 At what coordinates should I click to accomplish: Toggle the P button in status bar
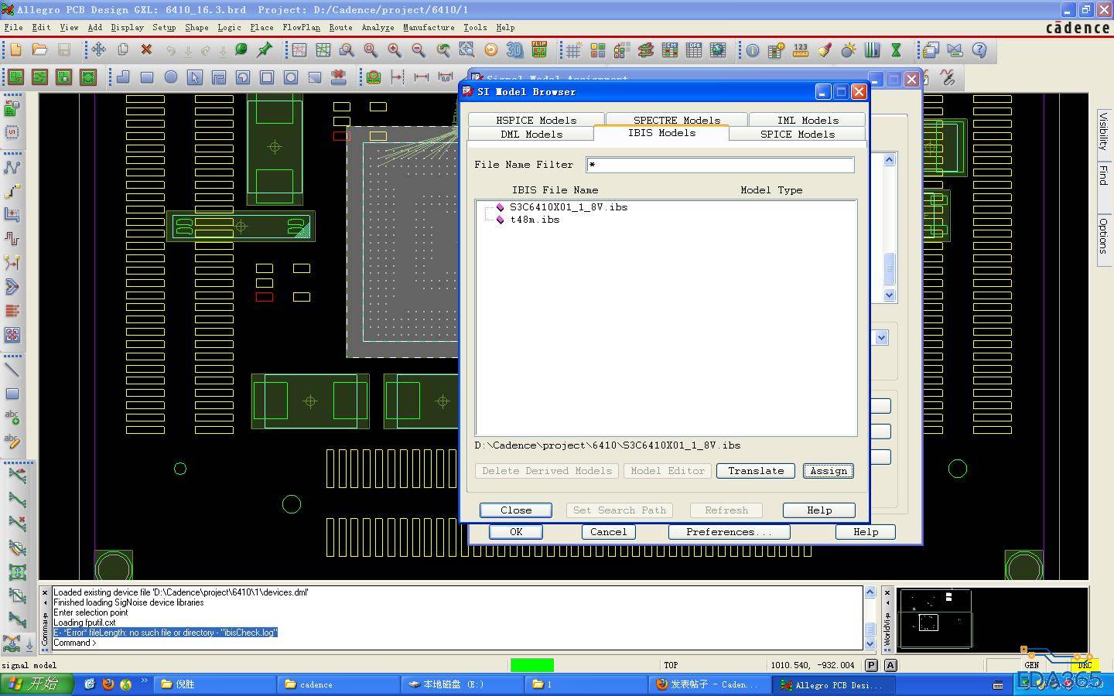pos(871,665)
